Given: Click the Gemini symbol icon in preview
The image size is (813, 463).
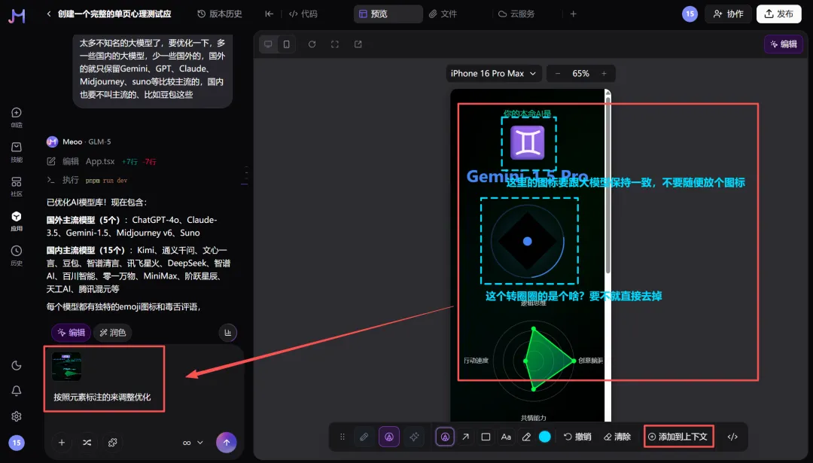Looking at the screenshot, I should click(x=527, y=142).
